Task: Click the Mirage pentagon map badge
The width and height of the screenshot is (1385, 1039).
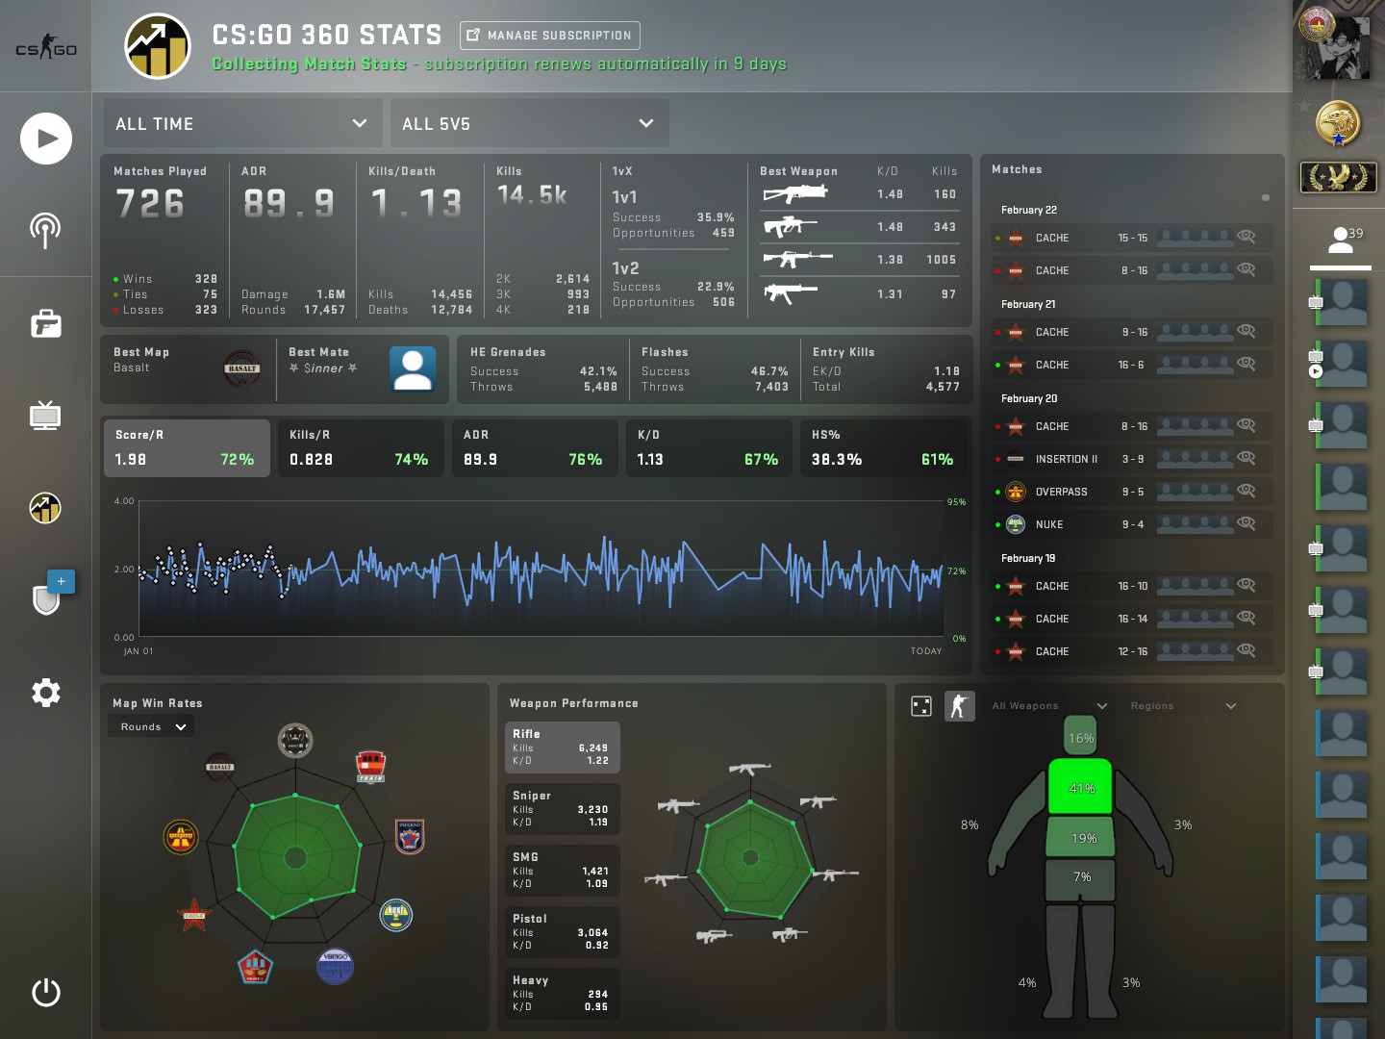Action: pos(255,966)
